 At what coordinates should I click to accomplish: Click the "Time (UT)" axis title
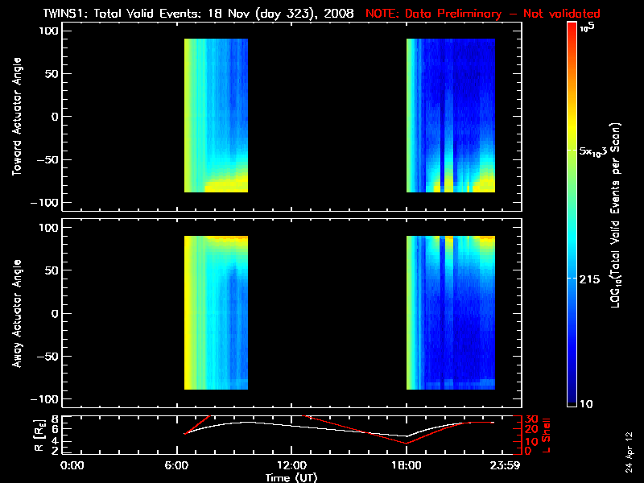[x=295, y=477]
